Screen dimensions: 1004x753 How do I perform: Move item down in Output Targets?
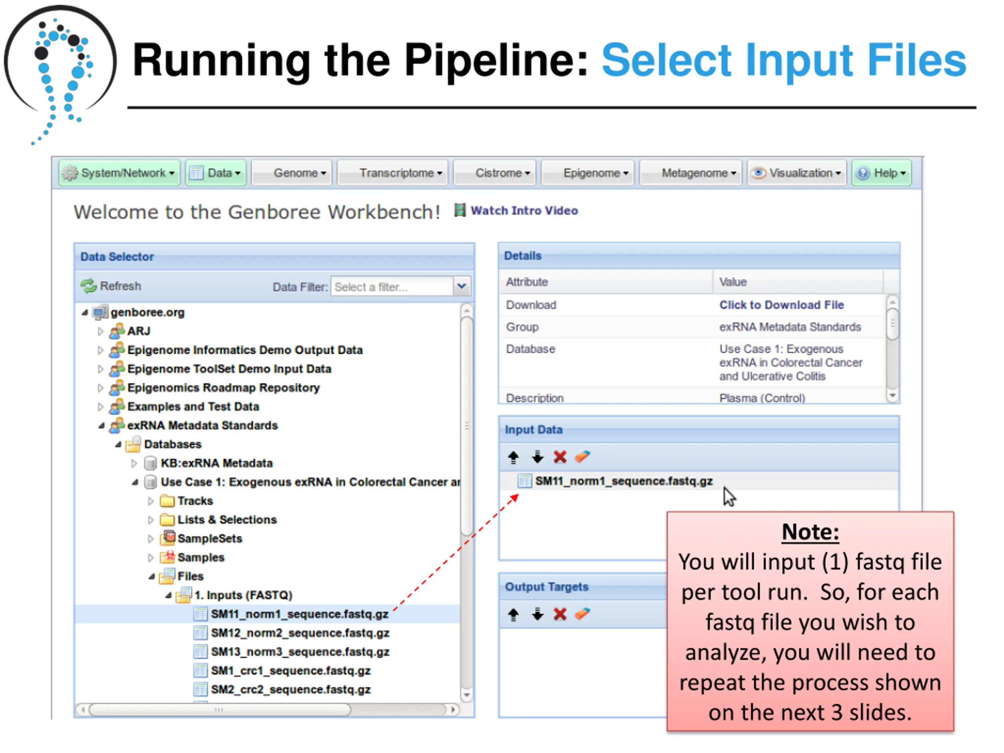[x=537, y=615]
